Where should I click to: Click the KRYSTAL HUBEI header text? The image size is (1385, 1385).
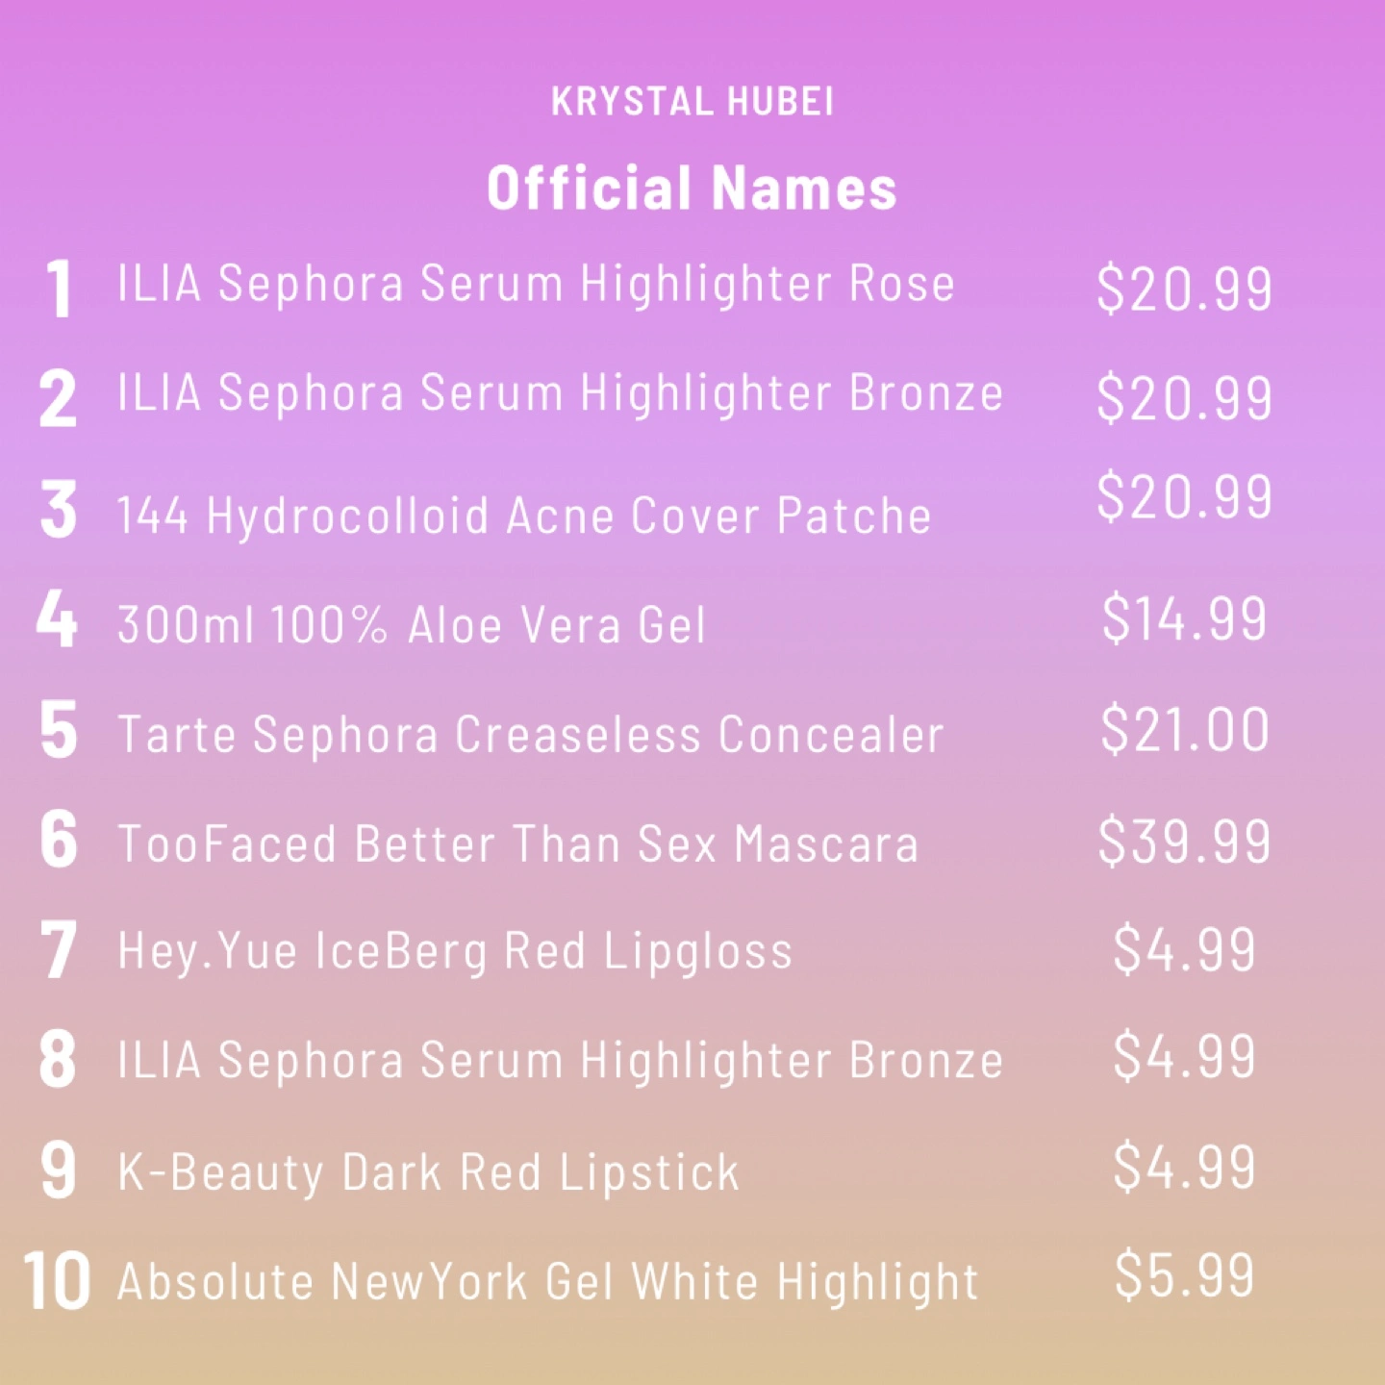(692, 101)
